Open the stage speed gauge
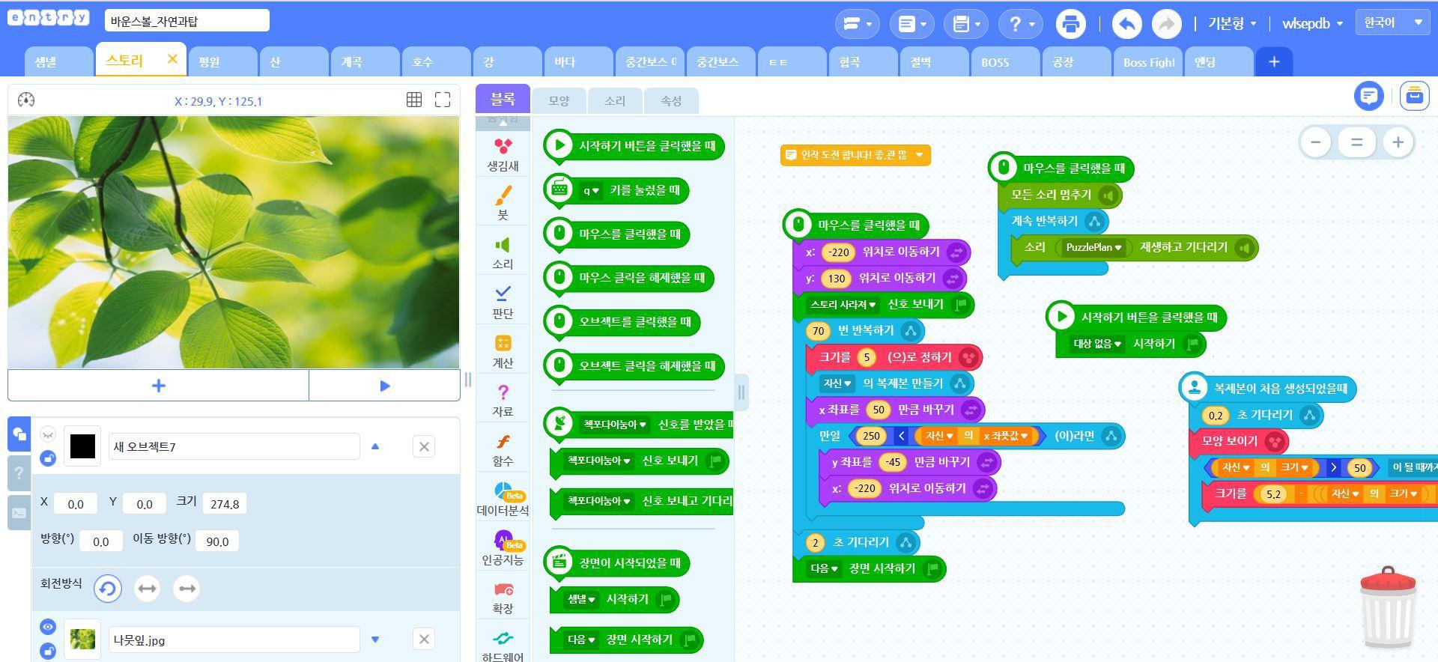 pos(25,100)
